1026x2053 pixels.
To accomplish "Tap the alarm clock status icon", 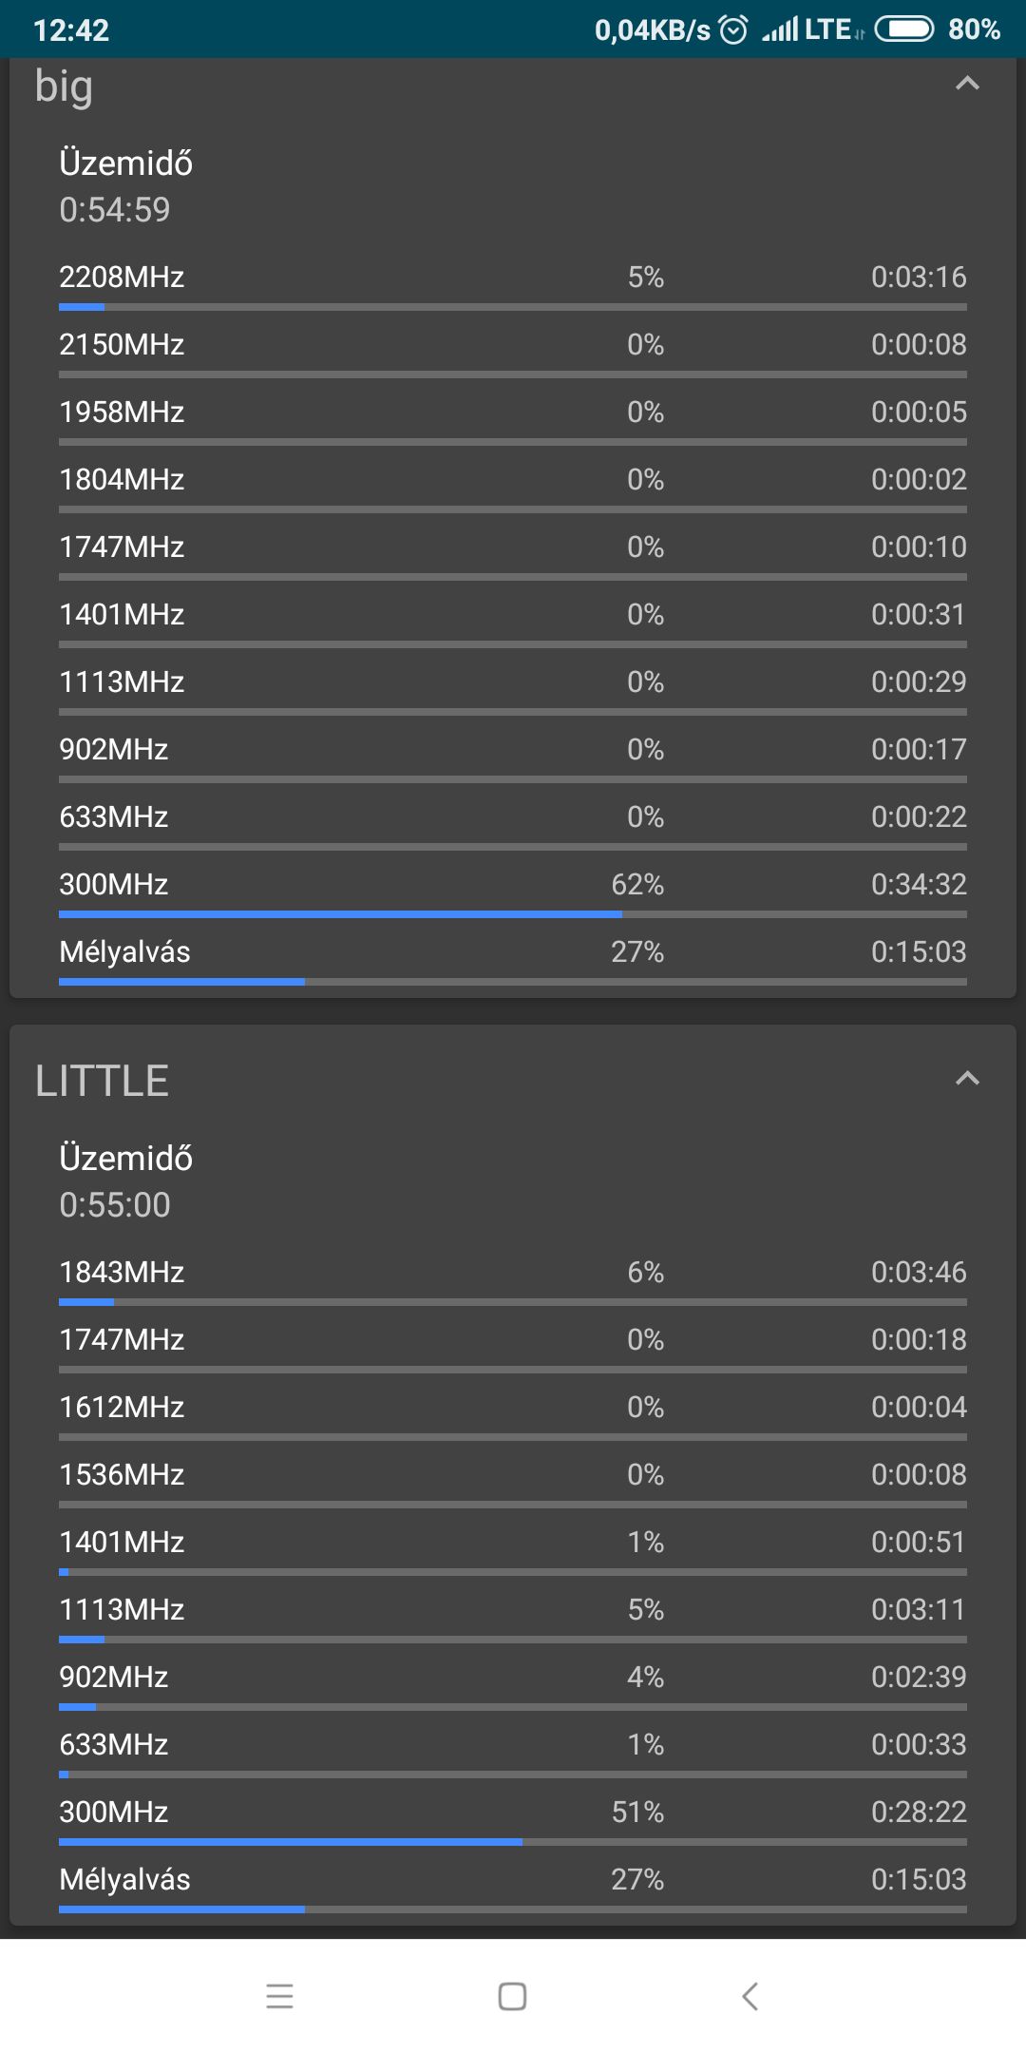I will [x=733, y=30].
